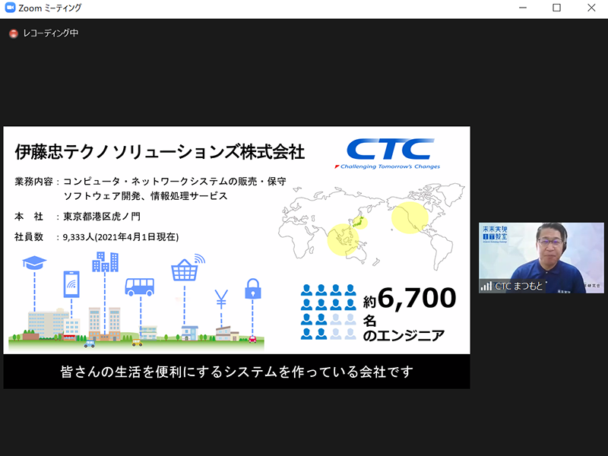
Task: Click the shopping basket icon on slide
Action: click(186, 269)
